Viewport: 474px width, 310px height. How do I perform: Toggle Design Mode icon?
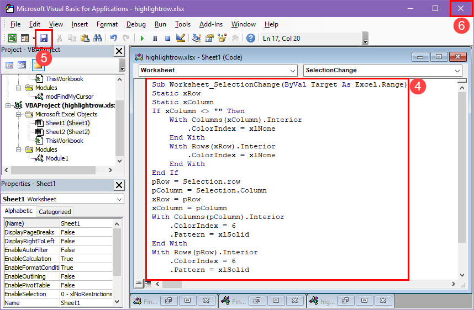click(181, 38)
